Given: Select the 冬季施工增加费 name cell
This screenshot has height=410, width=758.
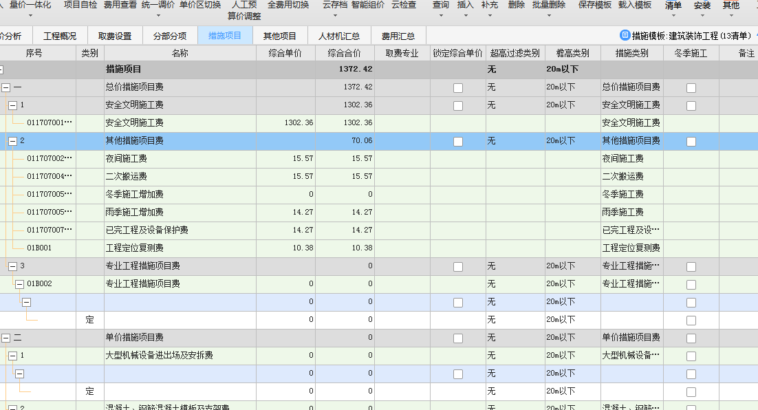Looking at the screenshot, I should (180, 195).
